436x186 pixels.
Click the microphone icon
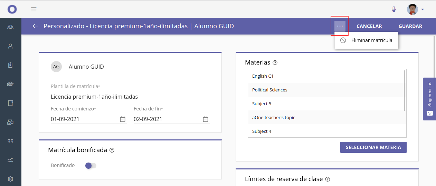click(x=394, y=9)
